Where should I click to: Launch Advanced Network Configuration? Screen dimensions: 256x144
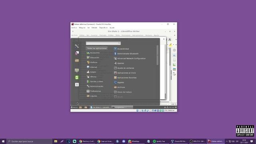pos(130,58)
